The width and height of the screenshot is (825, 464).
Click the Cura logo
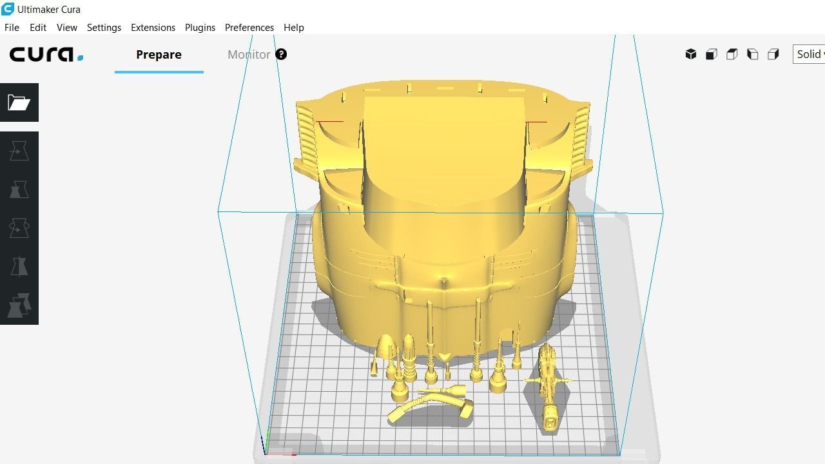pos(46,54)
